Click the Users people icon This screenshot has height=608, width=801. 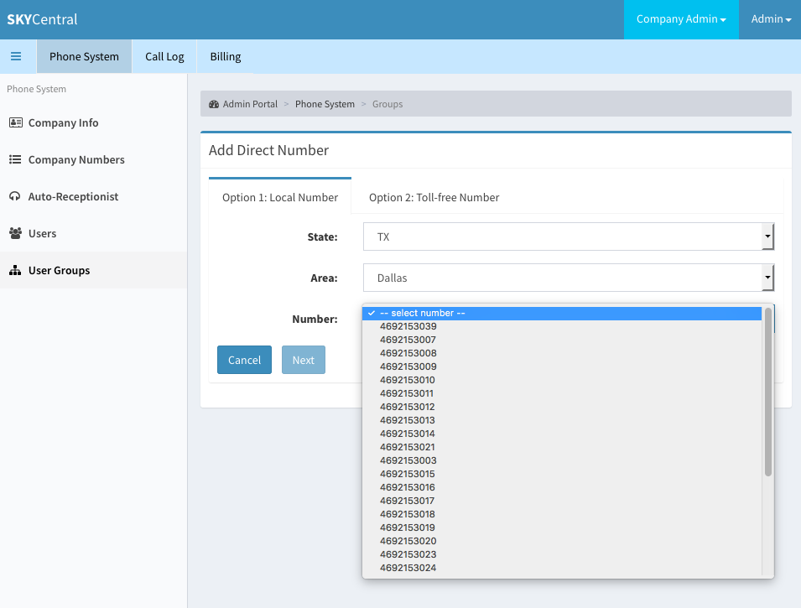pos(15,233)
